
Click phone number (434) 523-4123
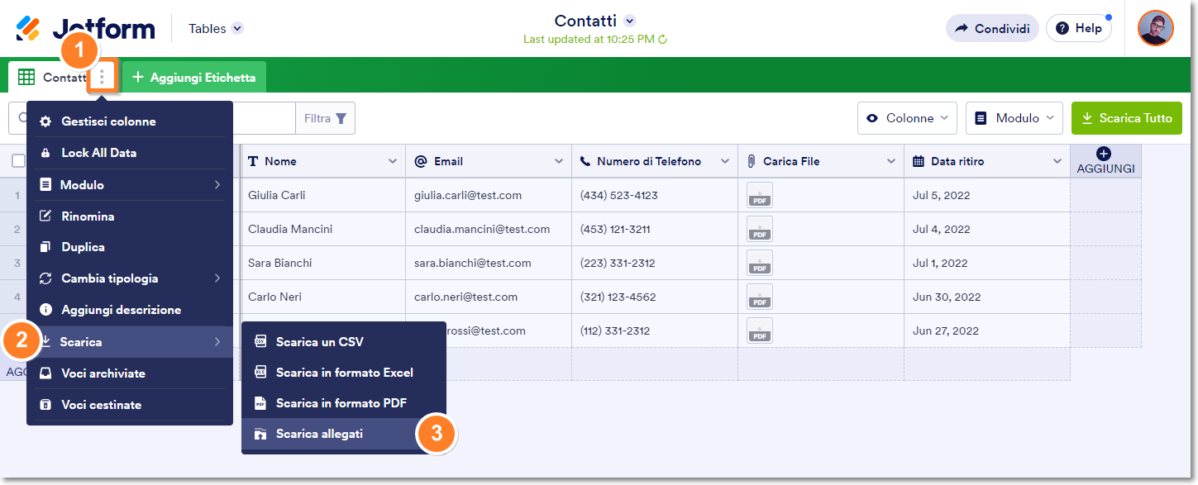[x=619, y=195]
